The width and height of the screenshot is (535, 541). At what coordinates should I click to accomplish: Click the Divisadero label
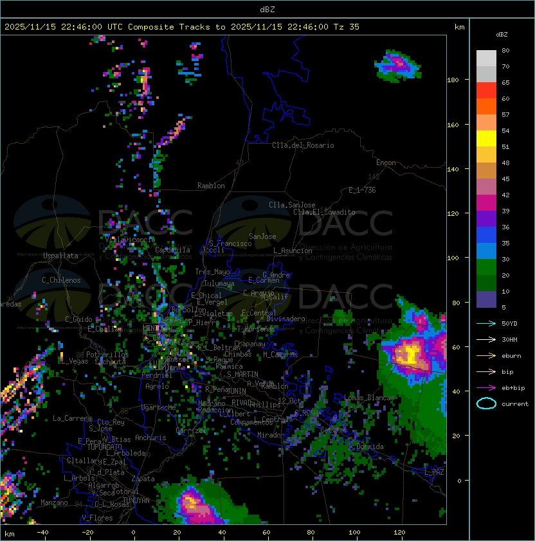[286, 319]
